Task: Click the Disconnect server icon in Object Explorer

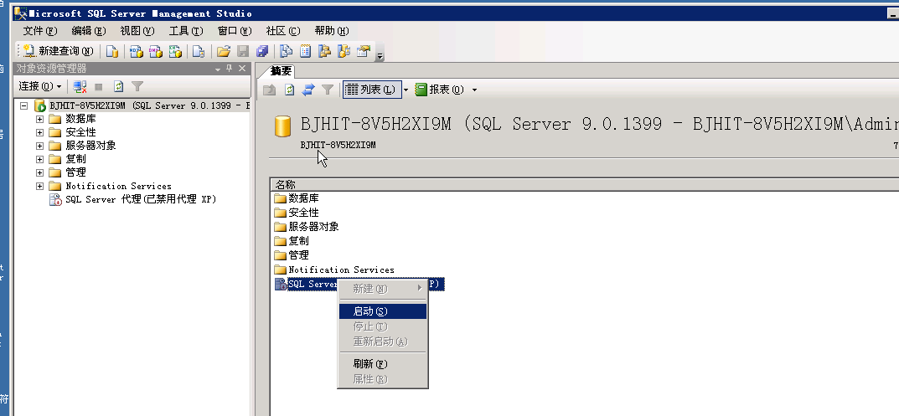Action: pos(80,86)
